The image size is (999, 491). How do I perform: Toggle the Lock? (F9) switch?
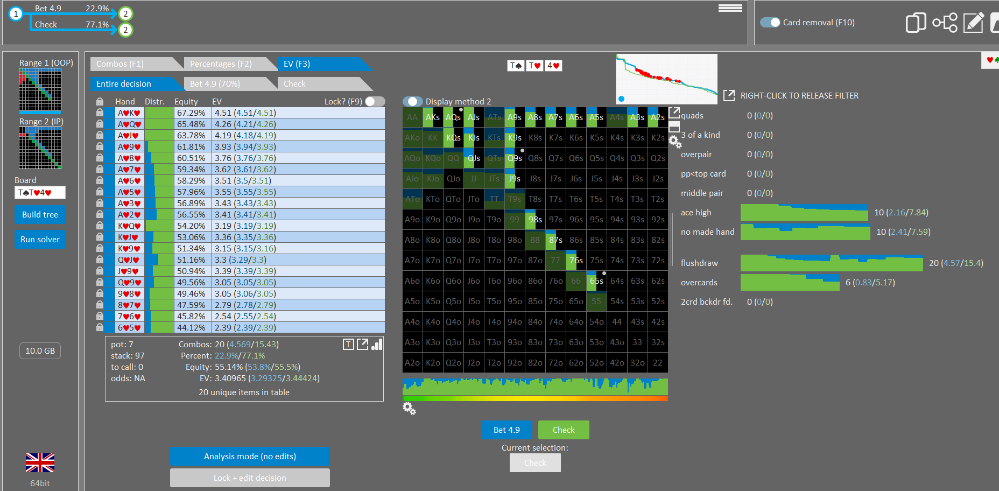coord(375,101)
